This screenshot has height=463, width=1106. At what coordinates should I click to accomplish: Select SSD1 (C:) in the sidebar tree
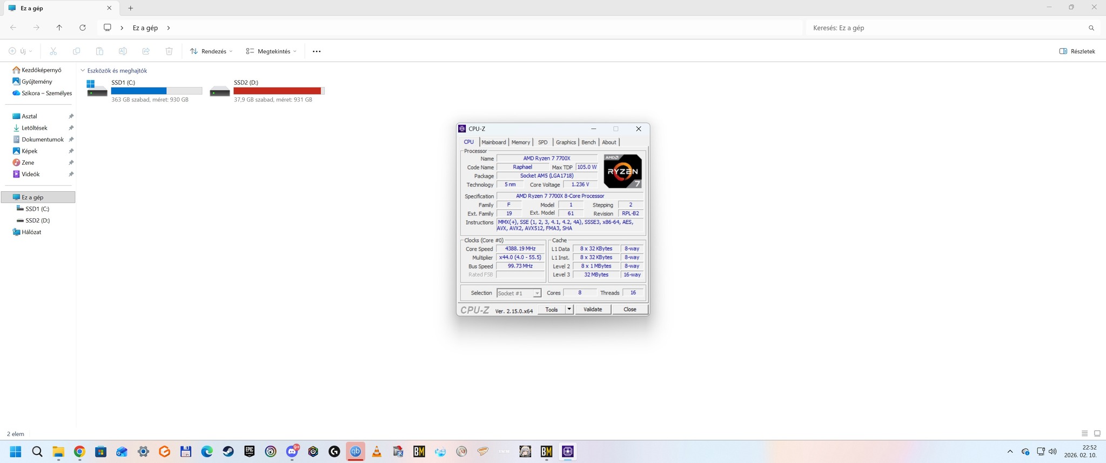[38, 209]
